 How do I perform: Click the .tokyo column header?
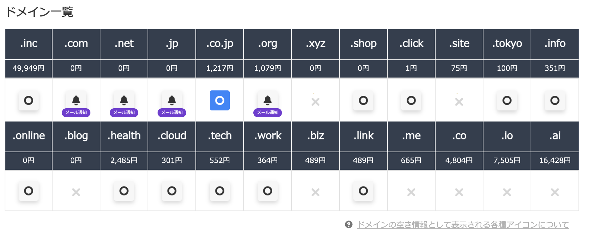click(507, 44)
